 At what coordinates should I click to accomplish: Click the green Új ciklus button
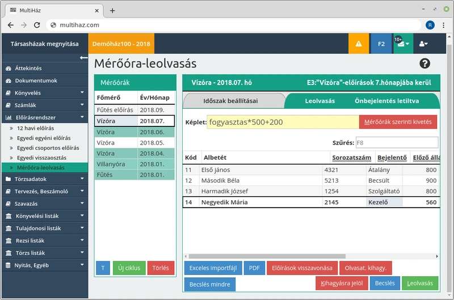click(129, 268)
